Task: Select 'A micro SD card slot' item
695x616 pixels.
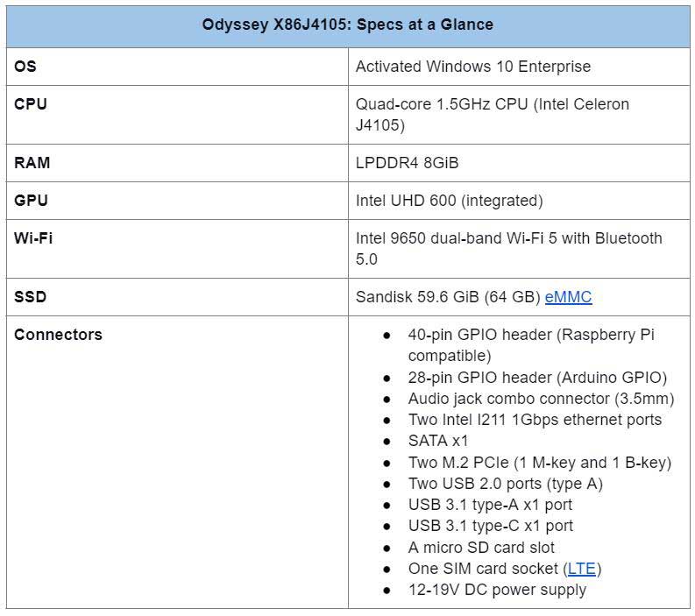Action: point(481,548)
